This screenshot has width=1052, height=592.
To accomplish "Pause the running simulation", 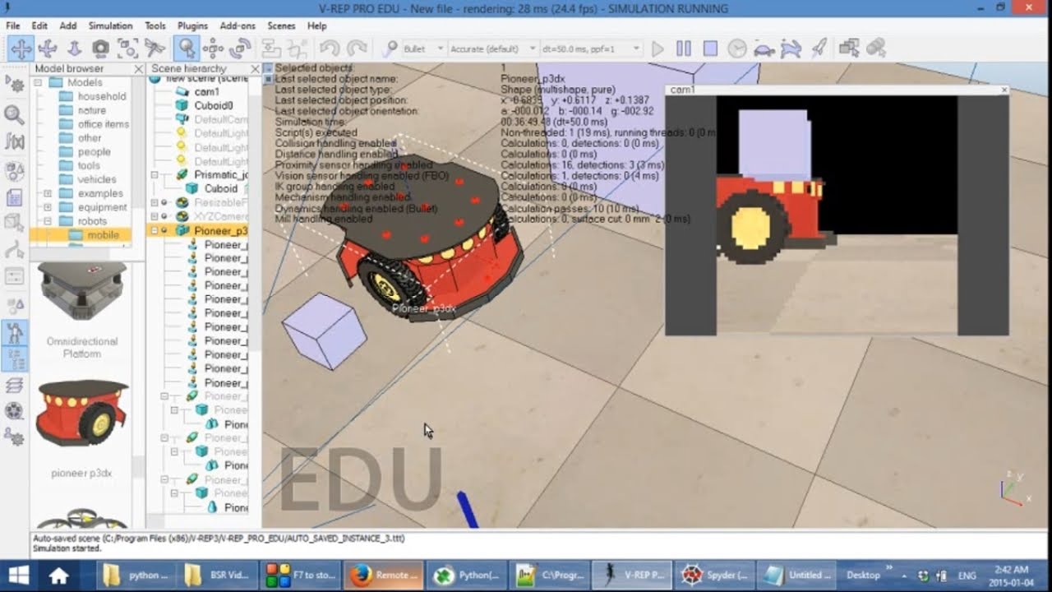I will [683, 49].
